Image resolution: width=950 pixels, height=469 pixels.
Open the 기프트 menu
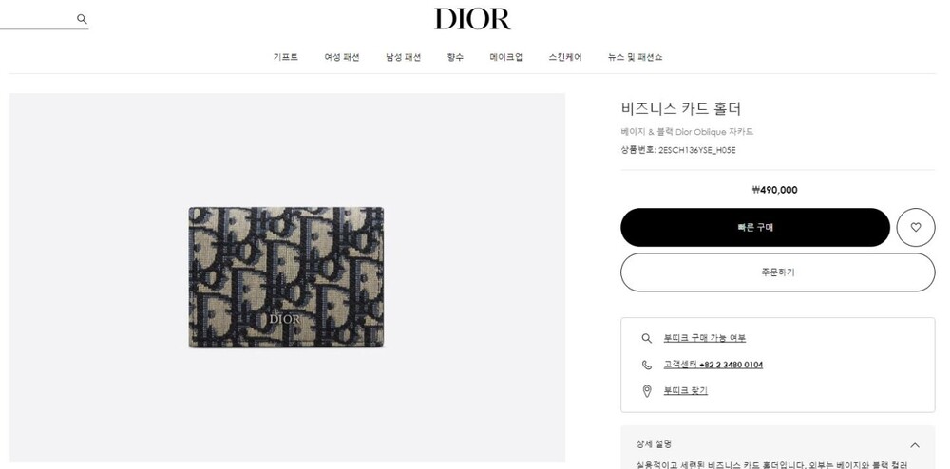click(285, 57)
